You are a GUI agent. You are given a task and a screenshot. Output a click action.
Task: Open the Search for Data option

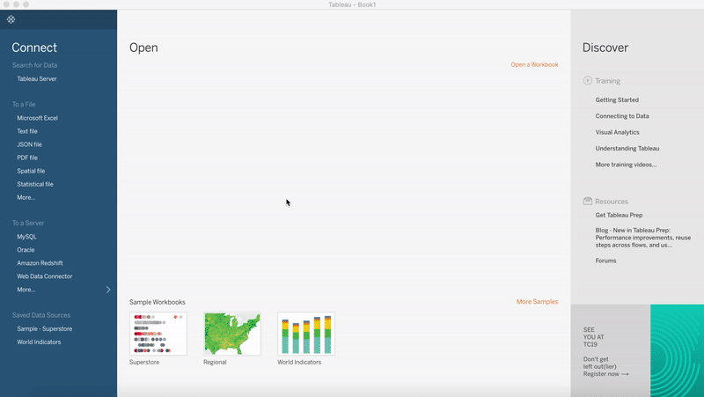[x=34, y=65]
